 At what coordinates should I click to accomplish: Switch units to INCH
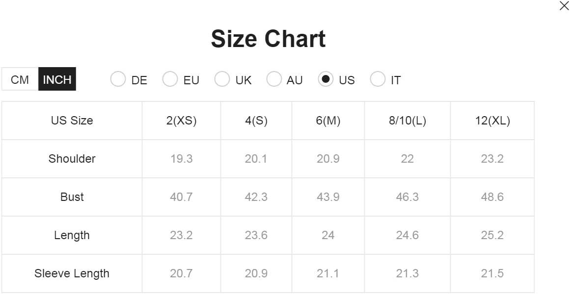pyautogui.click(x=57, y=79)
